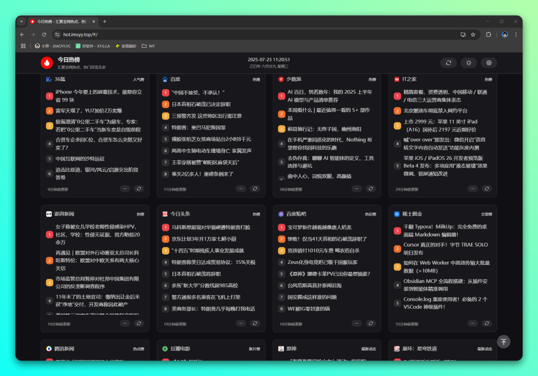
Task: Open 雷军天塌了 YU7加价2万卖爆 headline
Action: [x=89, y=111]
